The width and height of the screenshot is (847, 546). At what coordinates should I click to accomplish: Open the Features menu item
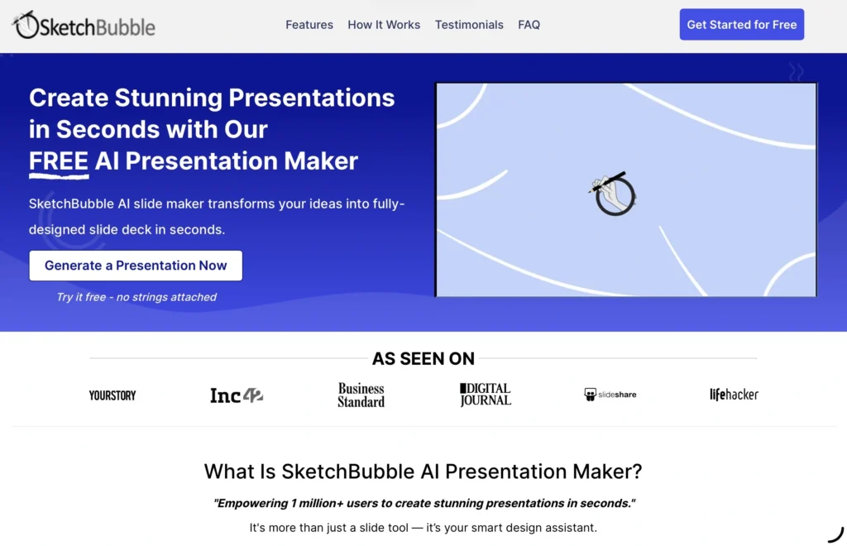pos(309,25)
